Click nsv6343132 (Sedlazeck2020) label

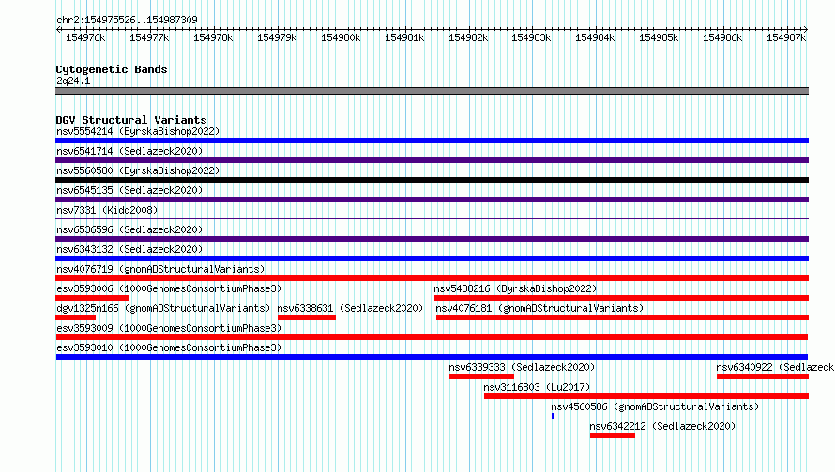pos(129,249)
